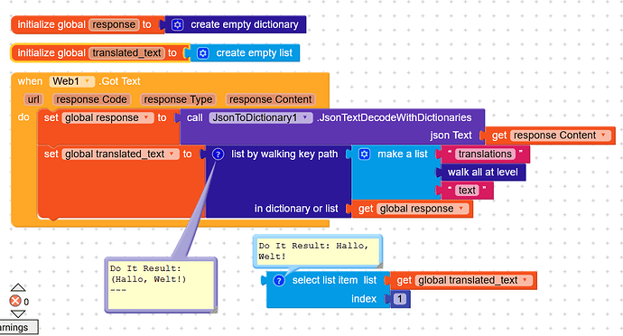Open the set global translated_text variable dropdown
Viewport: 623px width, 336px height.
click(172, 154)
